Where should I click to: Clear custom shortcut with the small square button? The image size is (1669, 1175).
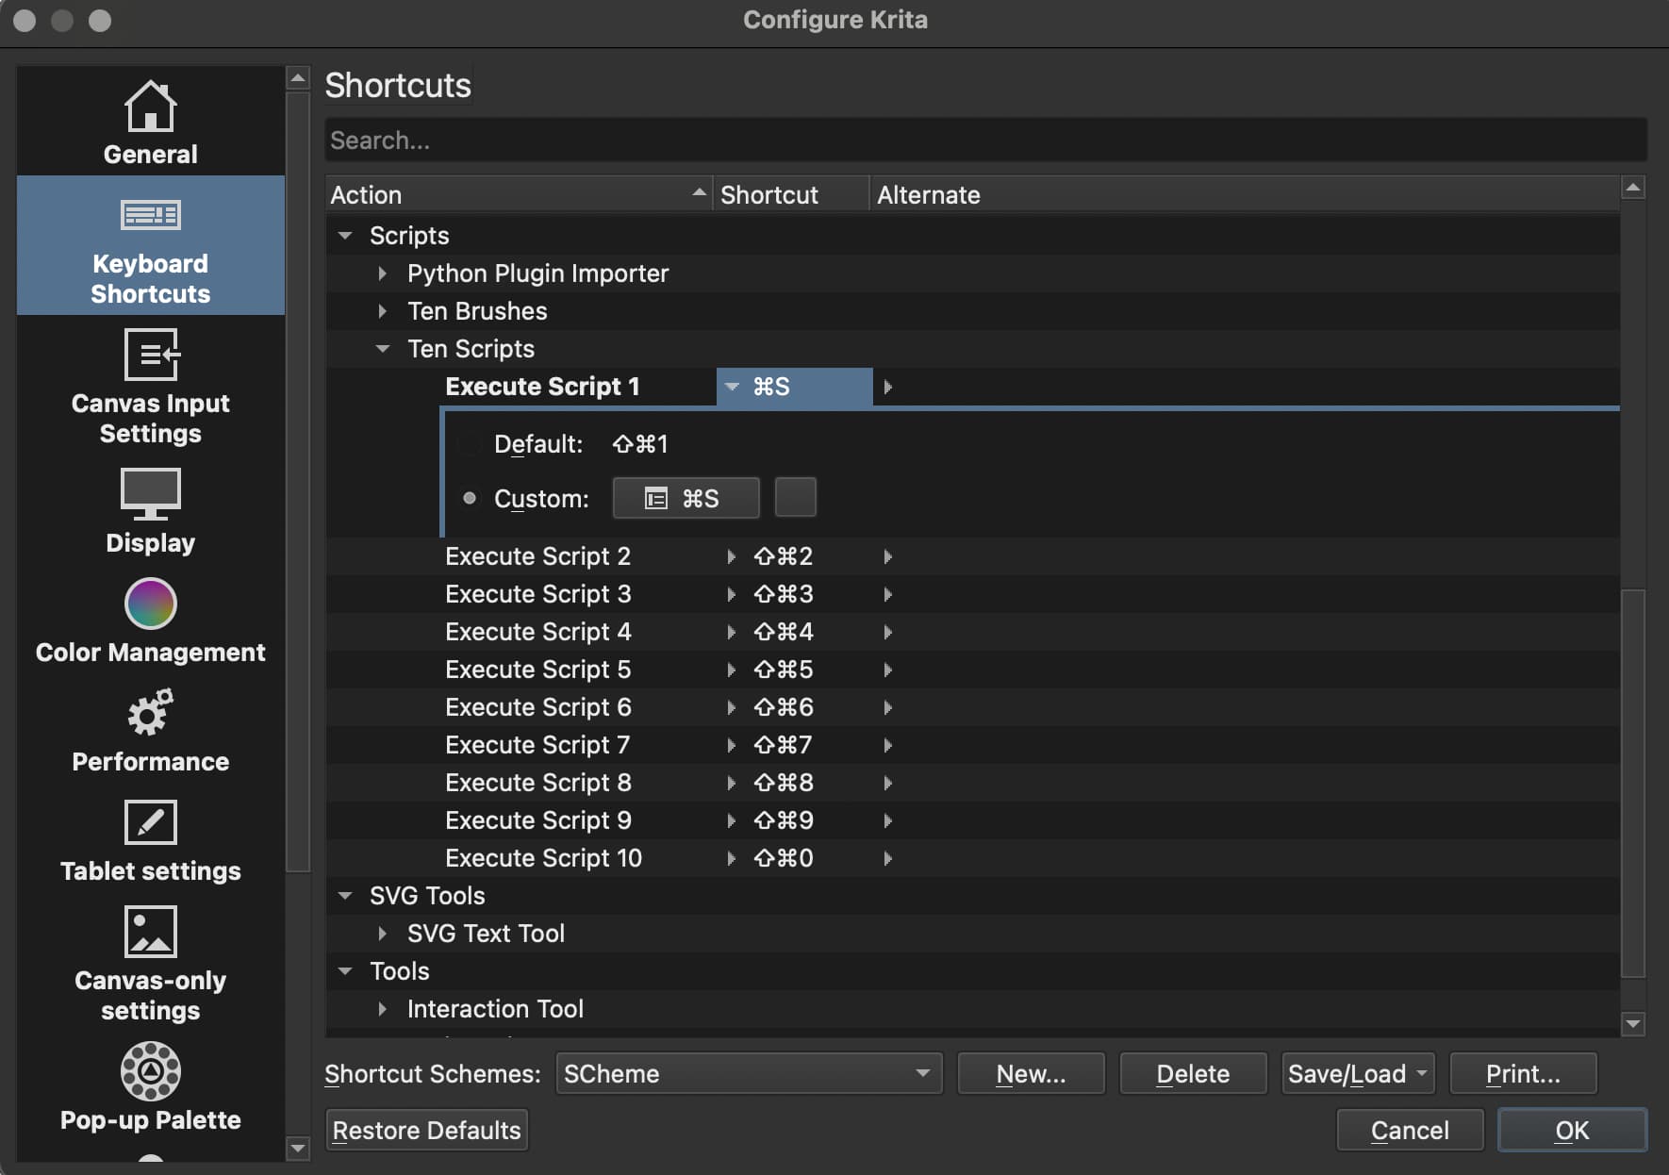click(x=795, y=498)
